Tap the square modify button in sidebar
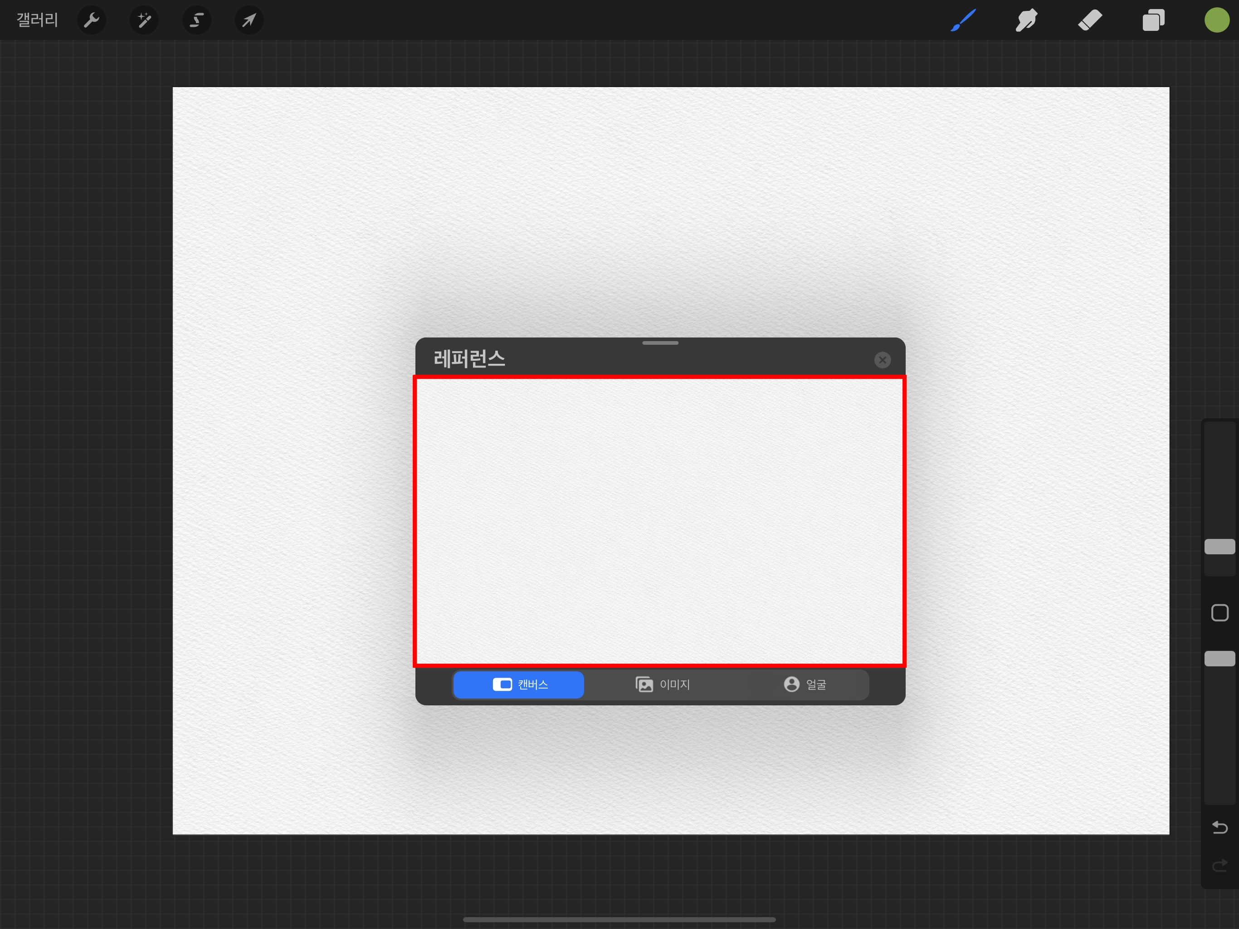 click(1219, 612)
